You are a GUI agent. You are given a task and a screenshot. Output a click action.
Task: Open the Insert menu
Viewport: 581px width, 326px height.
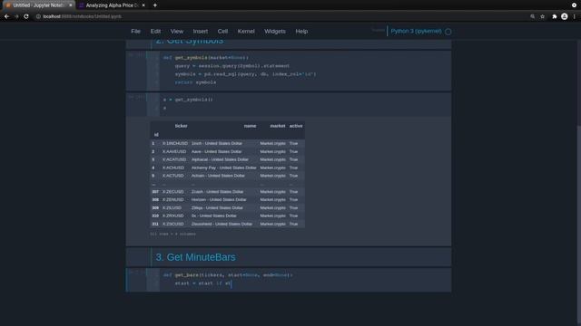200,32
